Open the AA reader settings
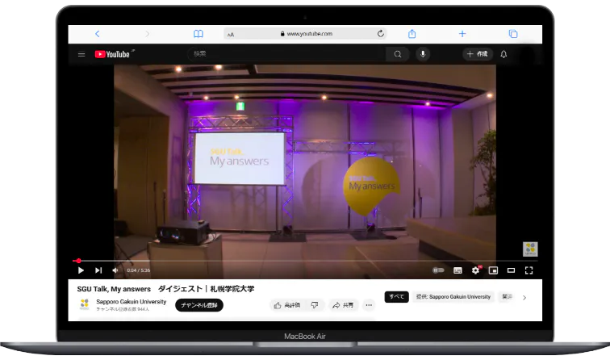Screen dimensions: 610x360 pos(231,34)
